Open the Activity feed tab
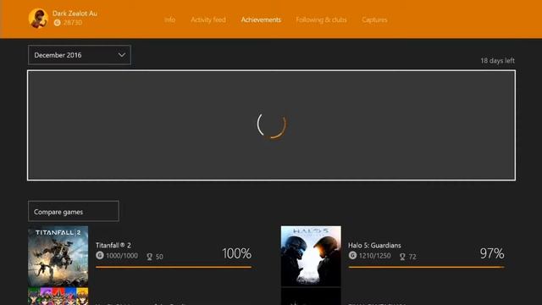The image size is (542, 305). (x=208, y=19)
